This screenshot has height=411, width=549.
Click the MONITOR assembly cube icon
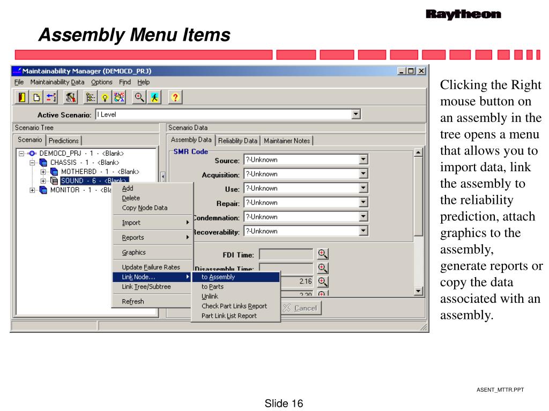point(43,190)
